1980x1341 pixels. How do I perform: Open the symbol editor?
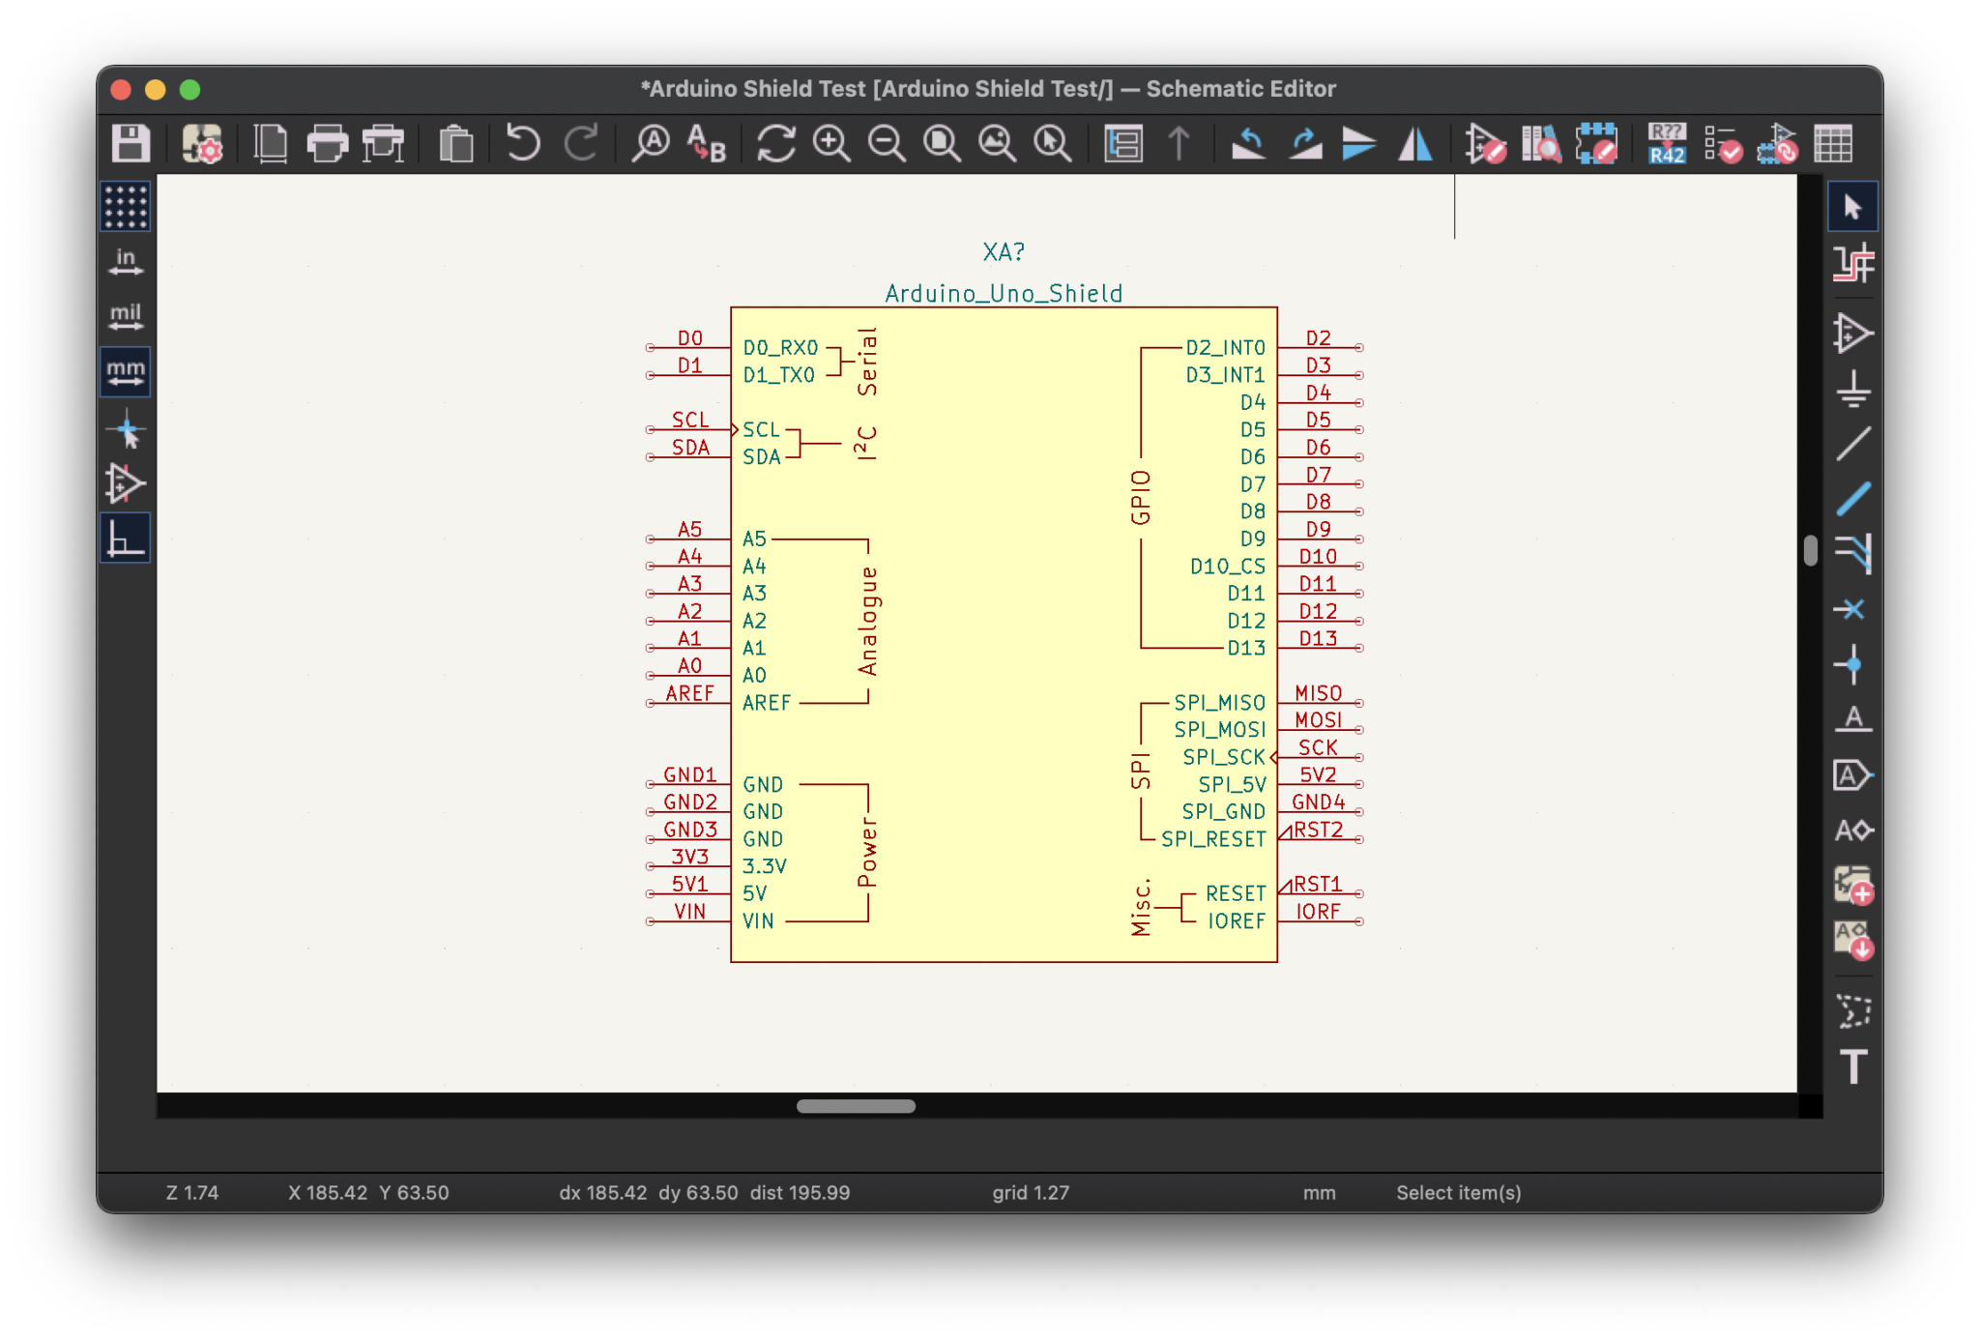click(x=1485, y=144)
